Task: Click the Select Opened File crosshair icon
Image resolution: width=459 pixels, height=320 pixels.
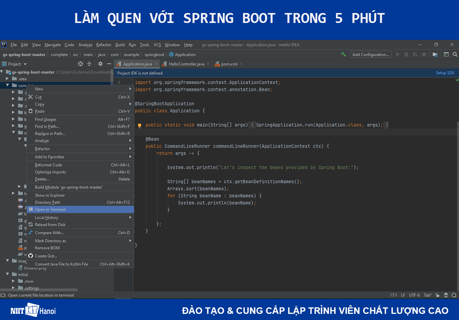Action: click(80, 64)
